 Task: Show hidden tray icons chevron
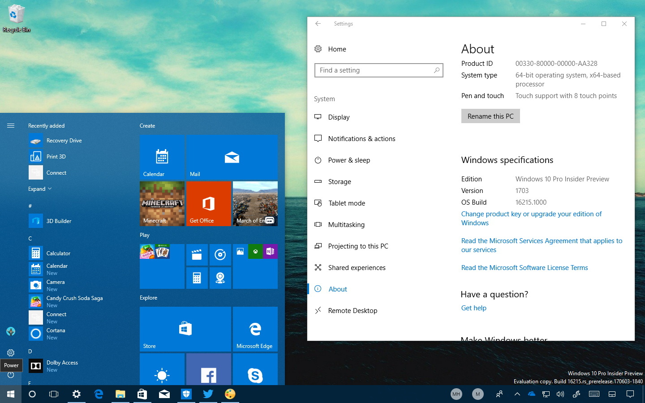coord(517,394)
